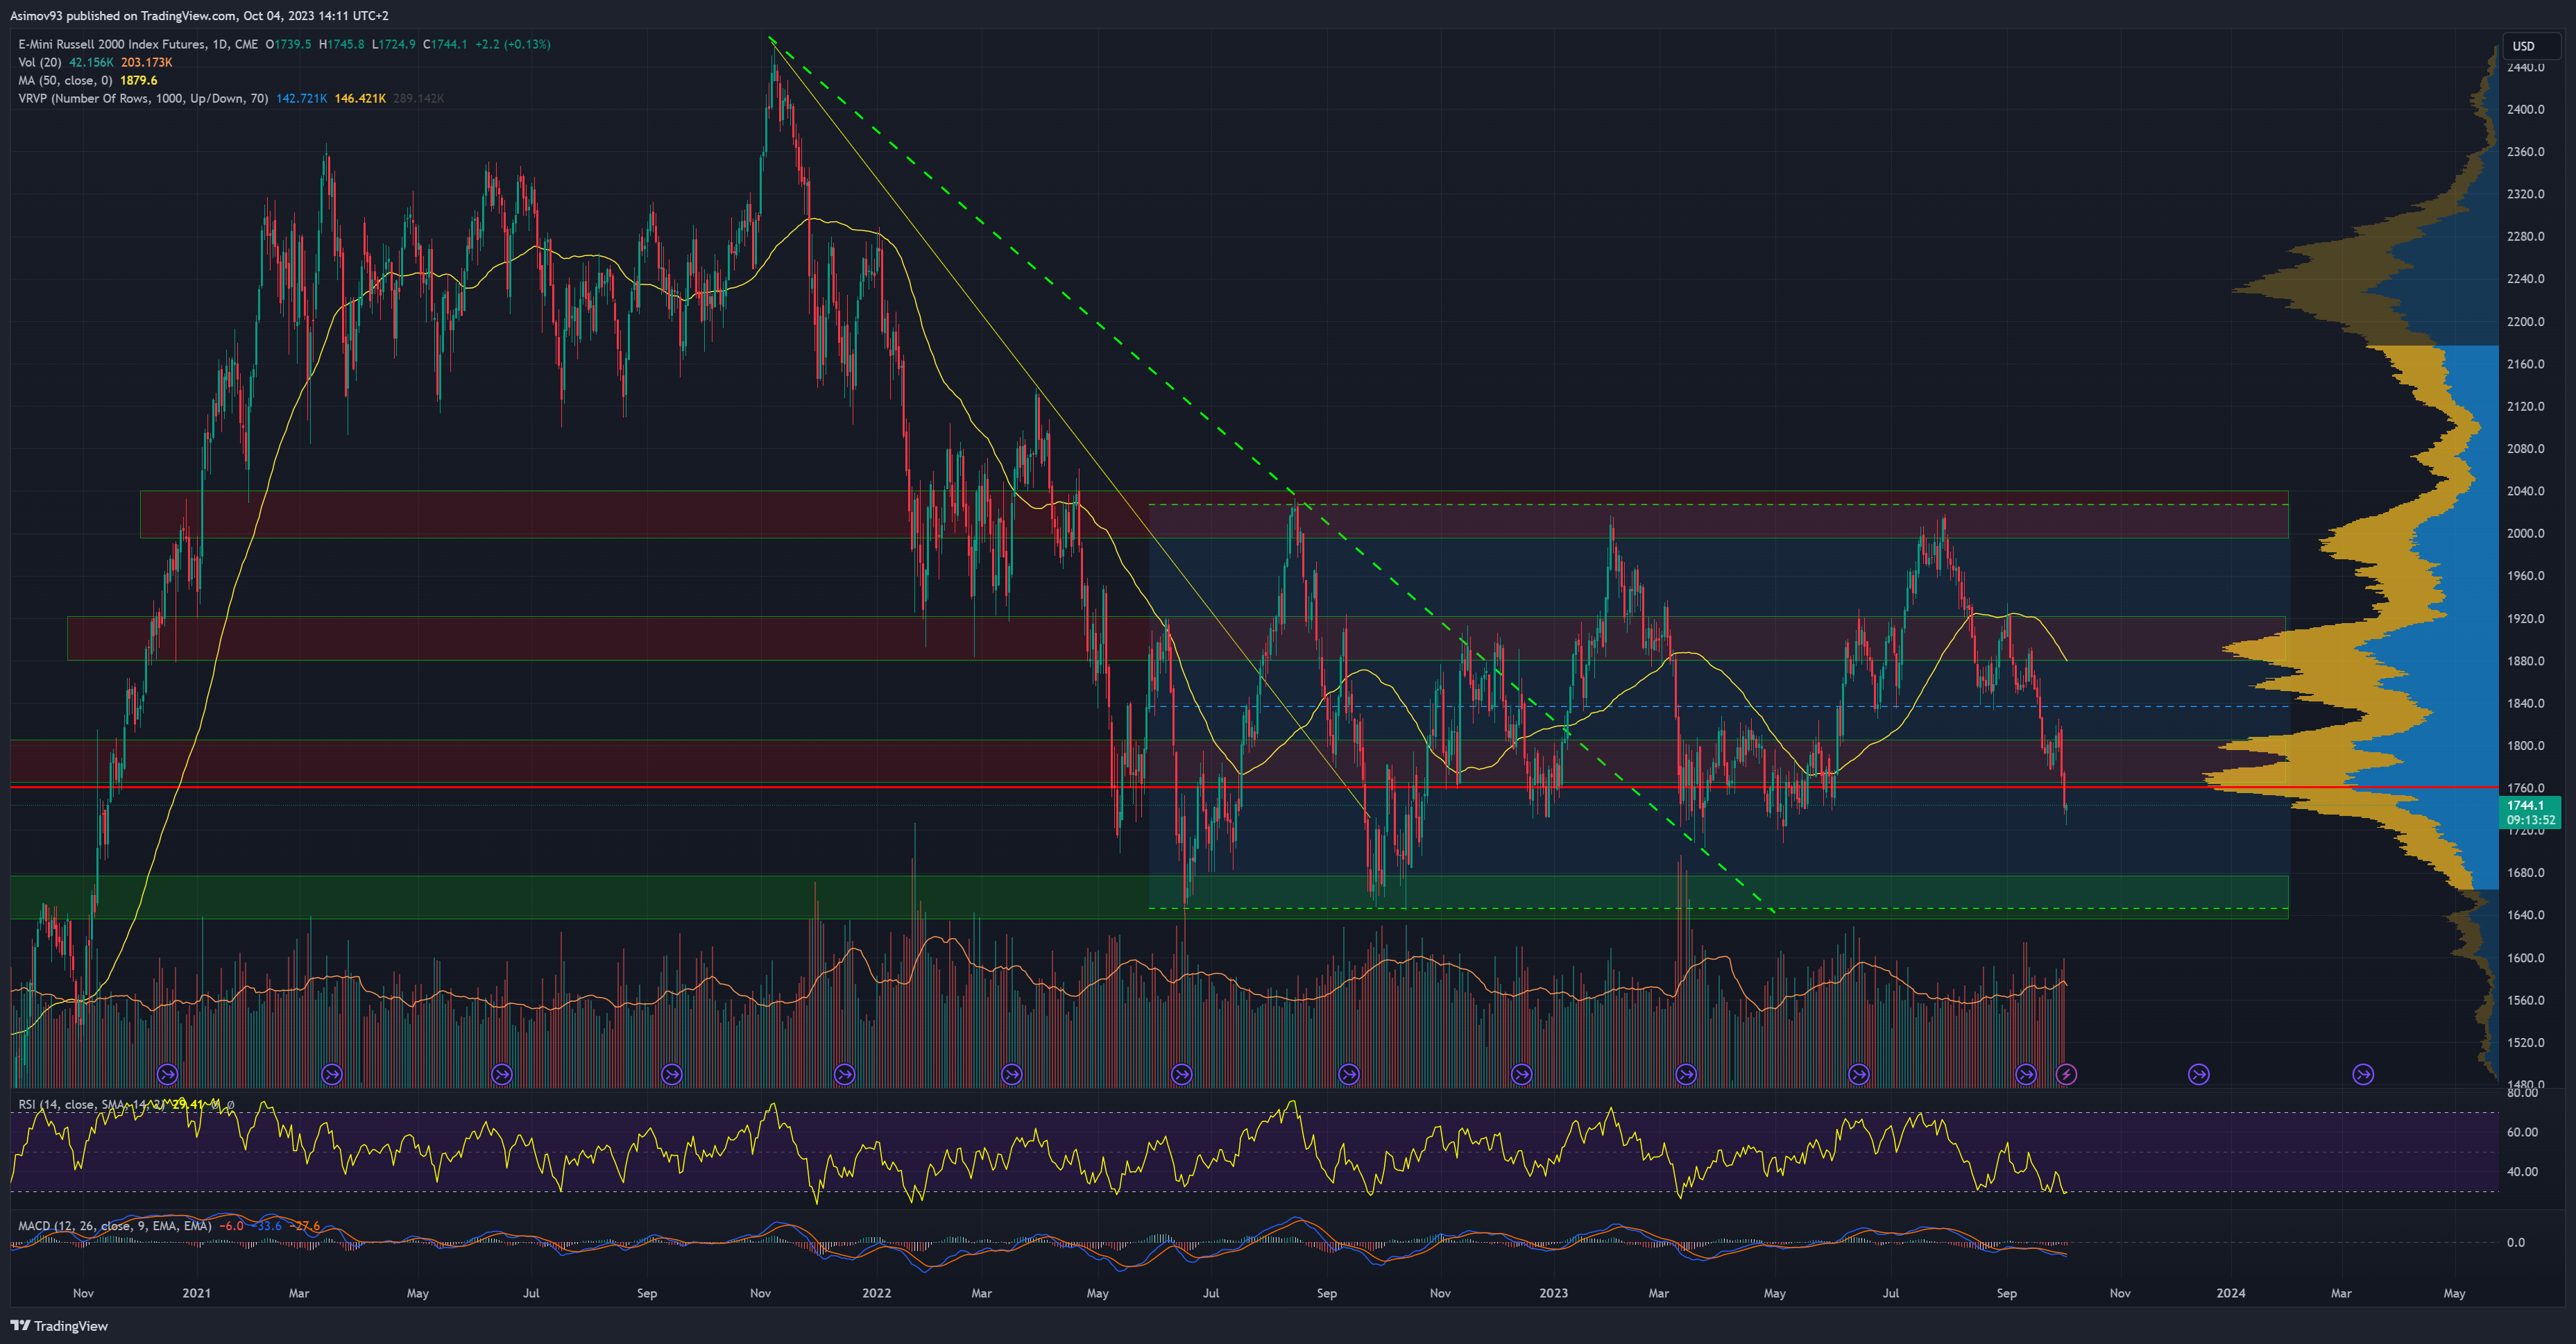Click the rightmost contract rollover icon

pos(2363,1074)
